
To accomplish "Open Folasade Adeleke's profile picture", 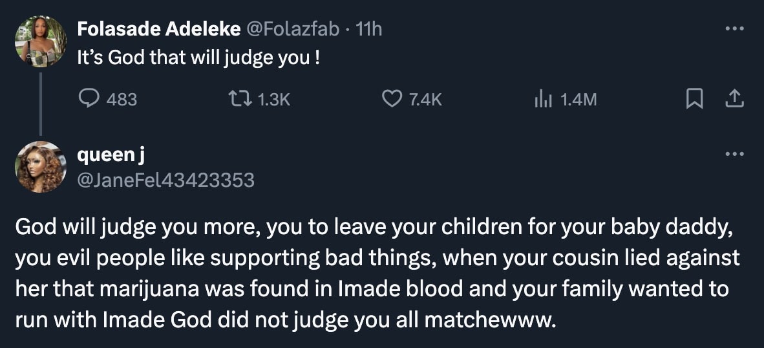I will coord(41,41).
